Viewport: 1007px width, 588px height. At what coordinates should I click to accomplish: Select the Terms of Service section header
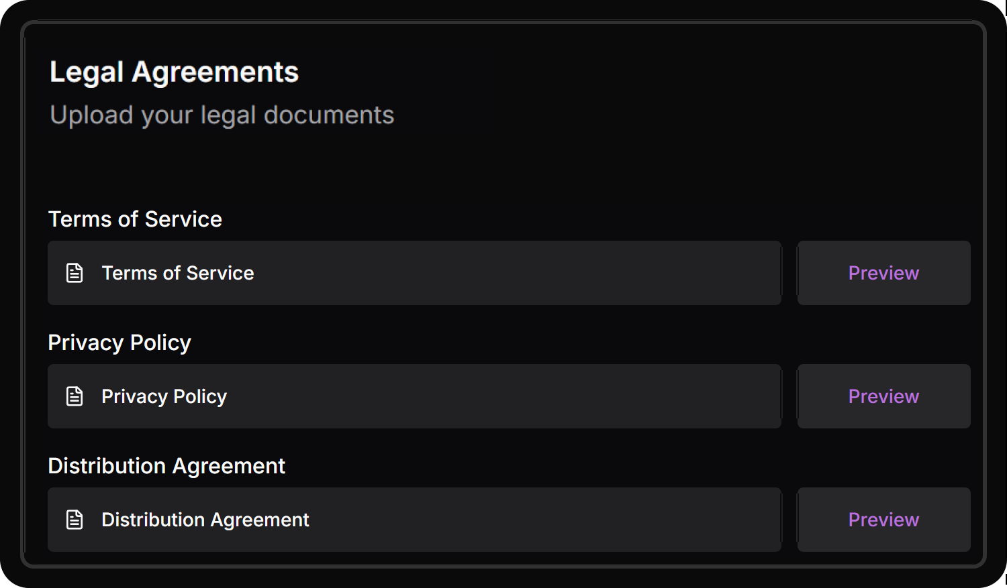(135, 219)
